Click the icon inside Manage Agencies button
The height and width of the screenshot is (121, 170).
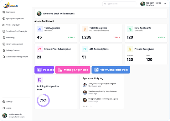[x=60, y=70]
